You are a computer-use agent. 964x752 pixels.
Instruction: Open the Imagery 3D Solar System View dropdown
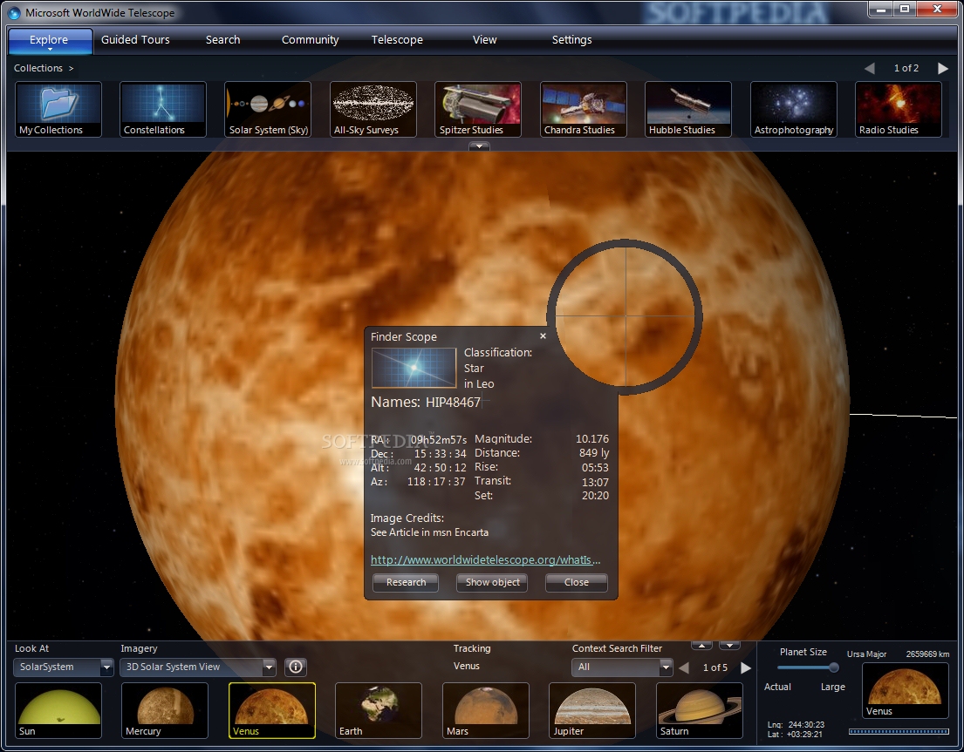click(197, 667)
